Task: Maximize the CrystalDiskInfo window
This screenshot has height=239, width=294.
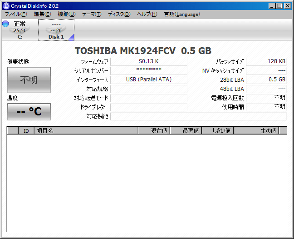Action: pos(279,6)
